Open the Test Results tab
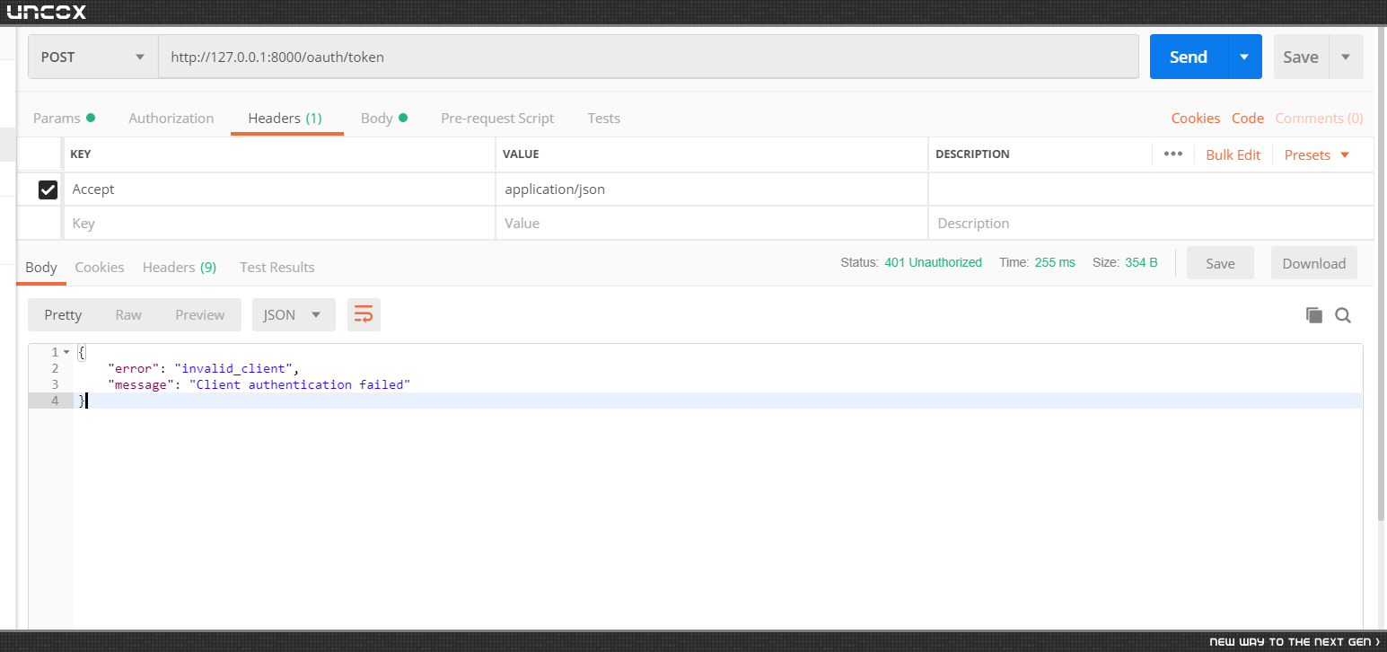This screenshot has height=652, width=1387. [277, 267]
